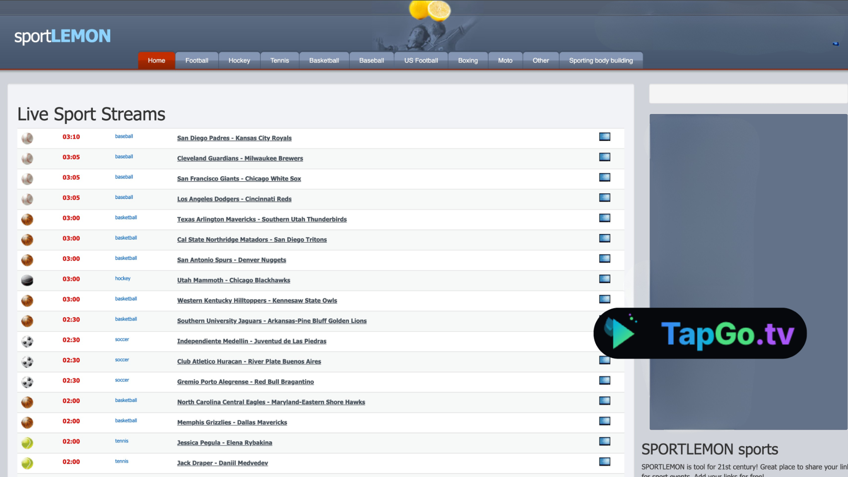This screenshot has height=477, width=848.
Task: Click the TV stream icon for Memphis Grizzlies game
Action: [605, 421]
